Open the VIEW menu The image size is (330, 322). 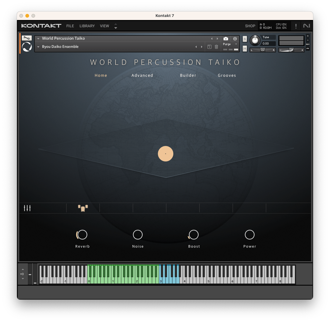coord(104,26)
